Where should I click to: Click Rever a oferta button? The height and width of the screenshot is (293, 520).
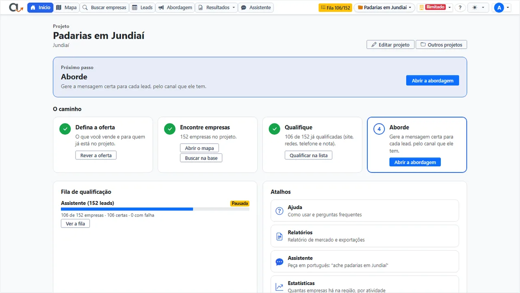click(96, 155)
